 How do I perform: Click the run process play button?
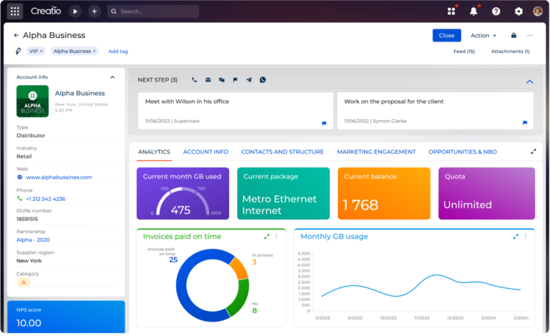coord(74,11)
